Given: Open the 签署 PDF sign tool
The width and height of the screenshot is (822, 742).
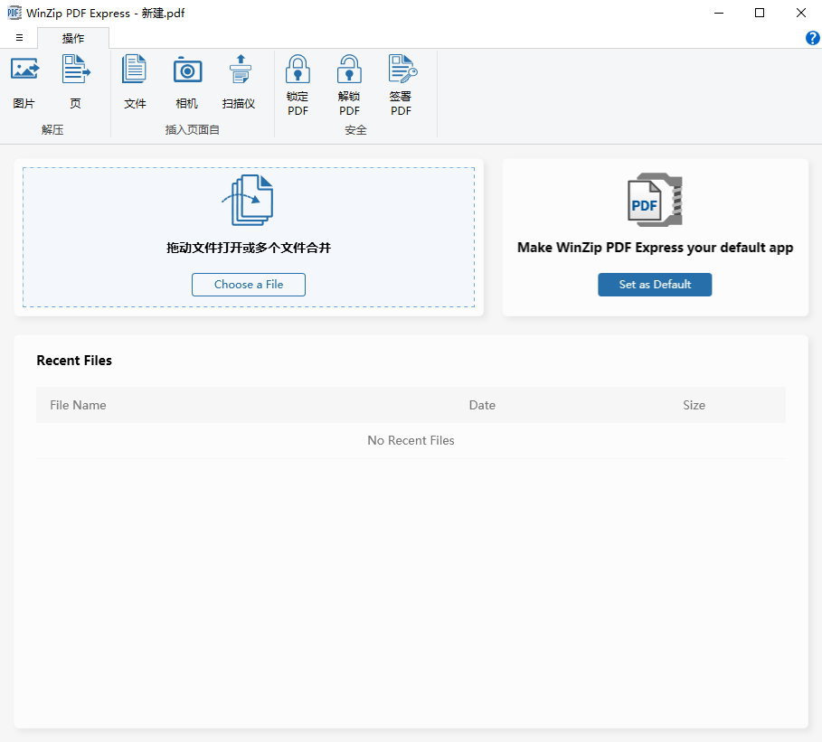Looking at the screenshot, I should [x=402, y=70].
